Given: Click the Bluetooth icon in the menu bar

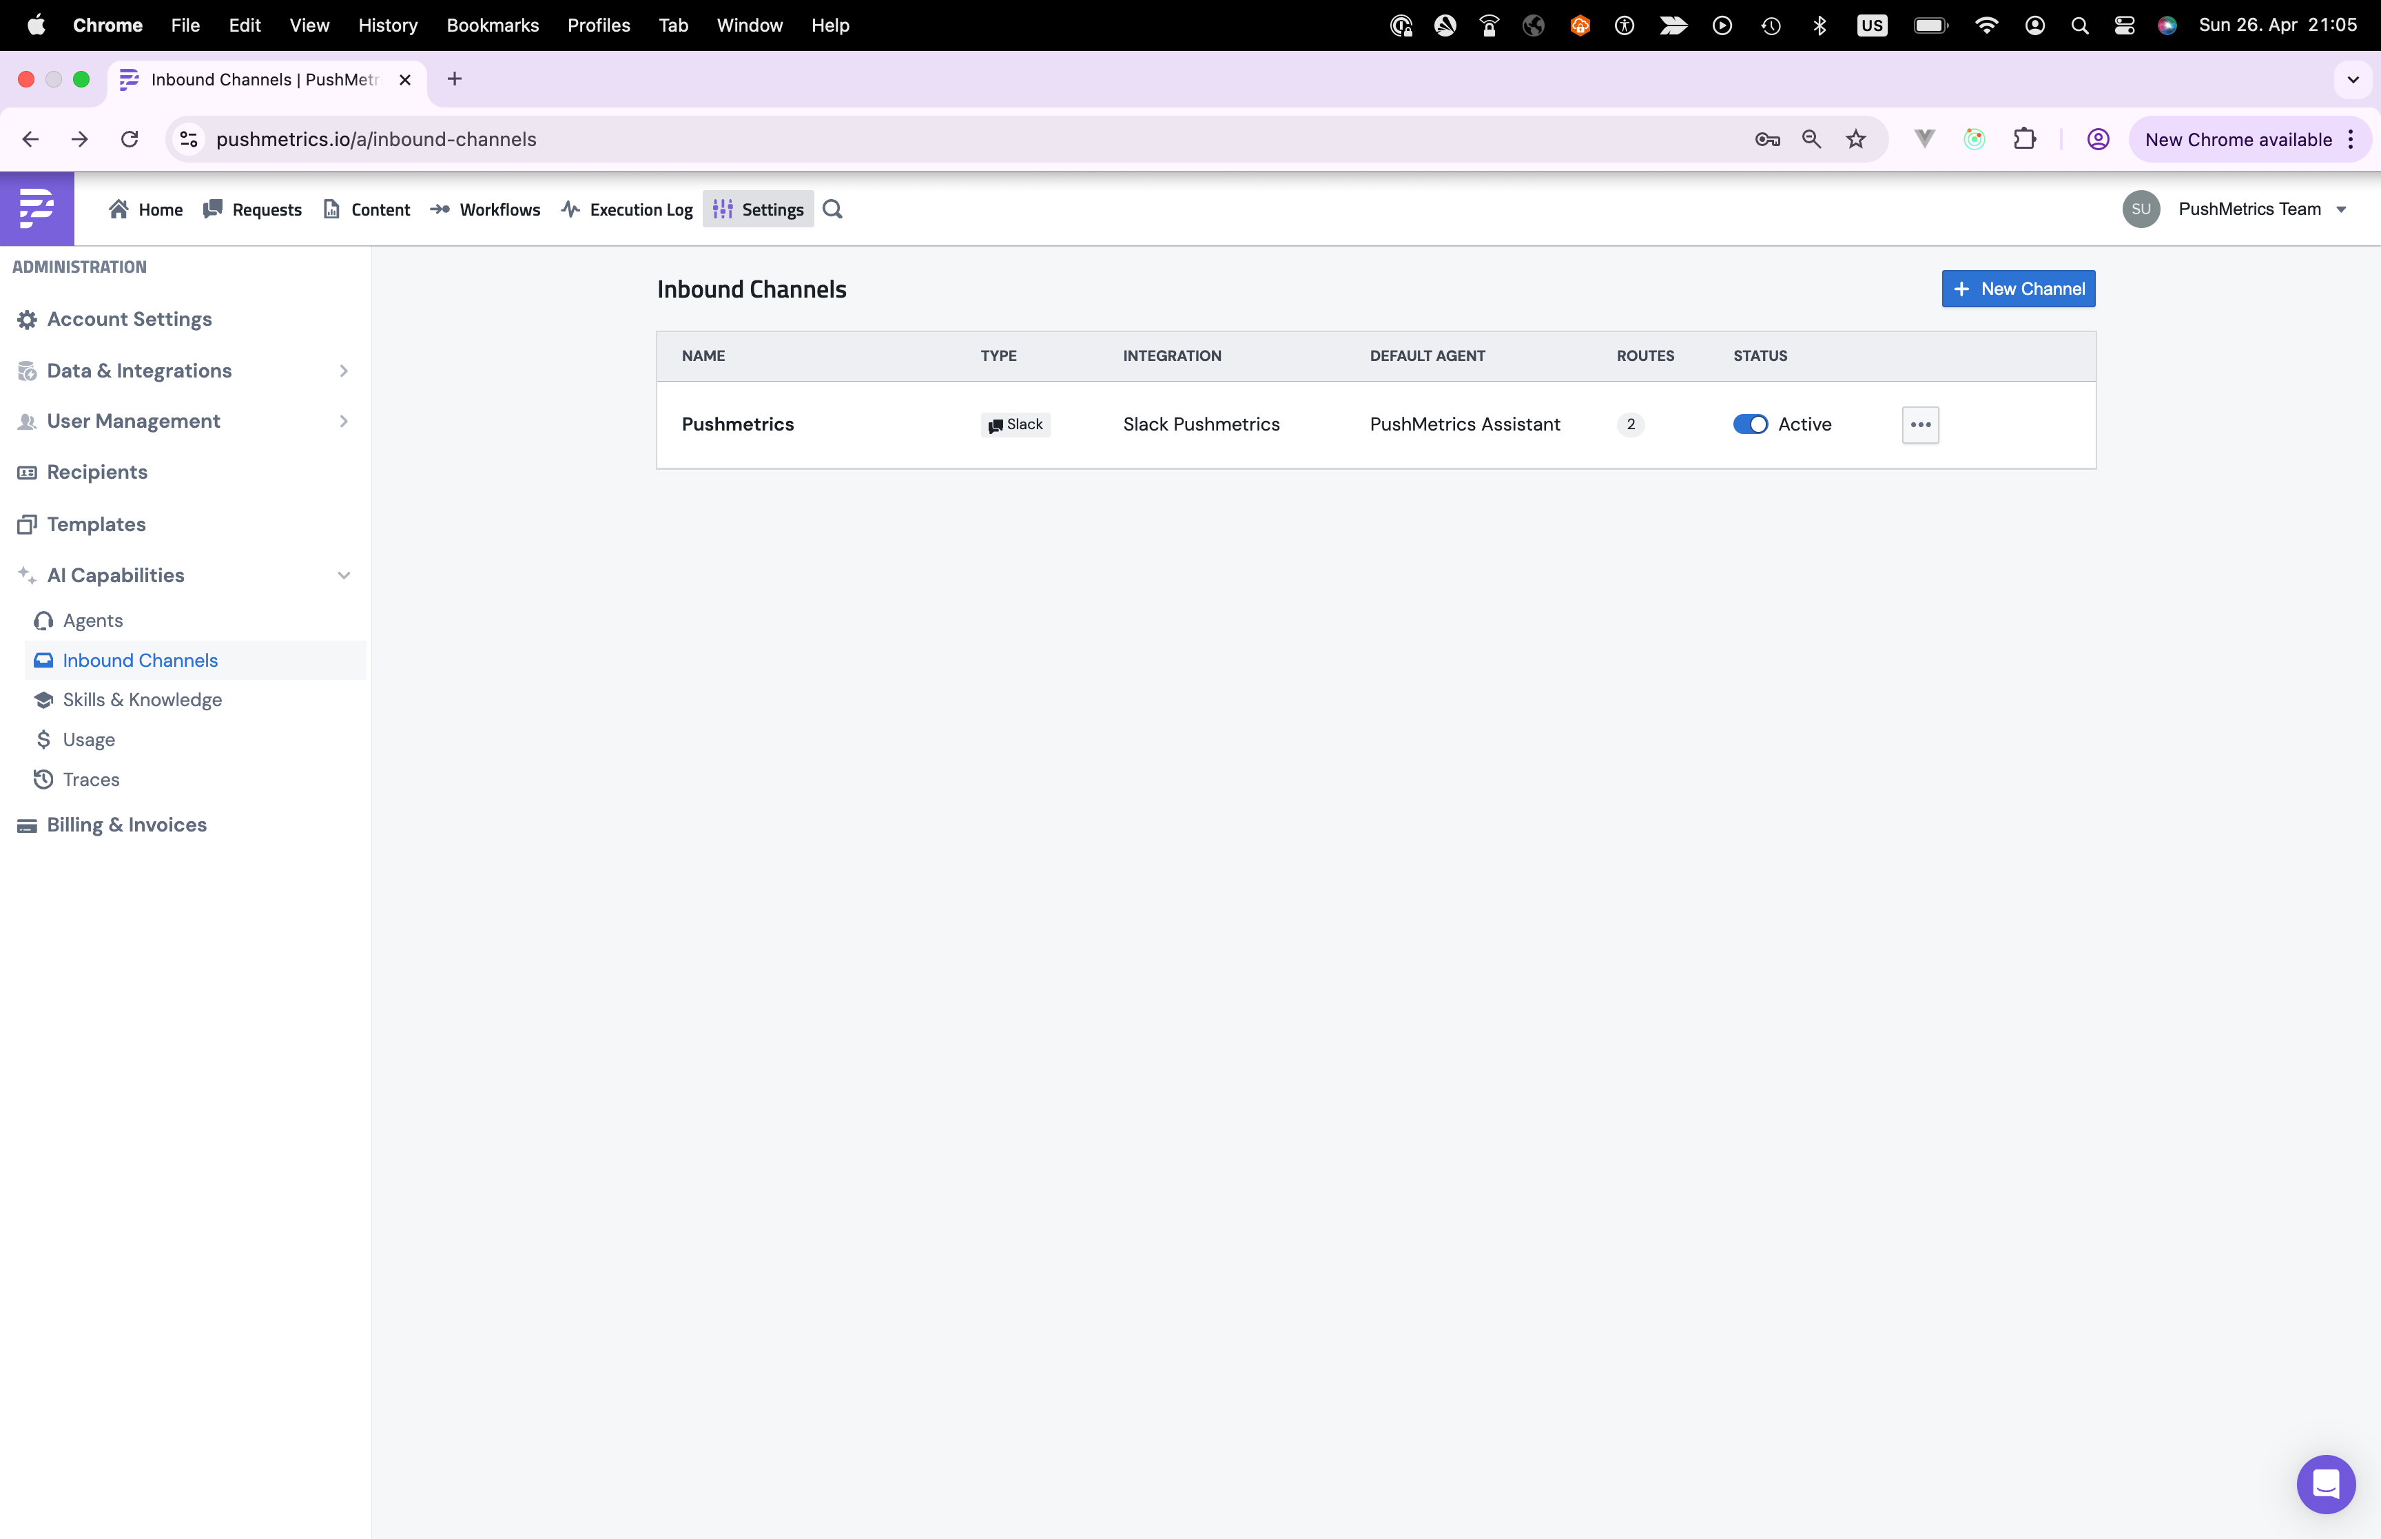Looking at the screenshot, I should (x=1818, y=25).
